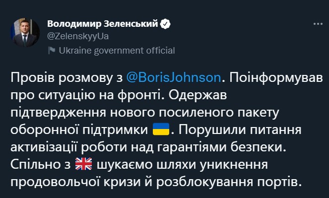
Task: Open Zelenskyy's profile avatar photo
Action: tap(25, 33)
